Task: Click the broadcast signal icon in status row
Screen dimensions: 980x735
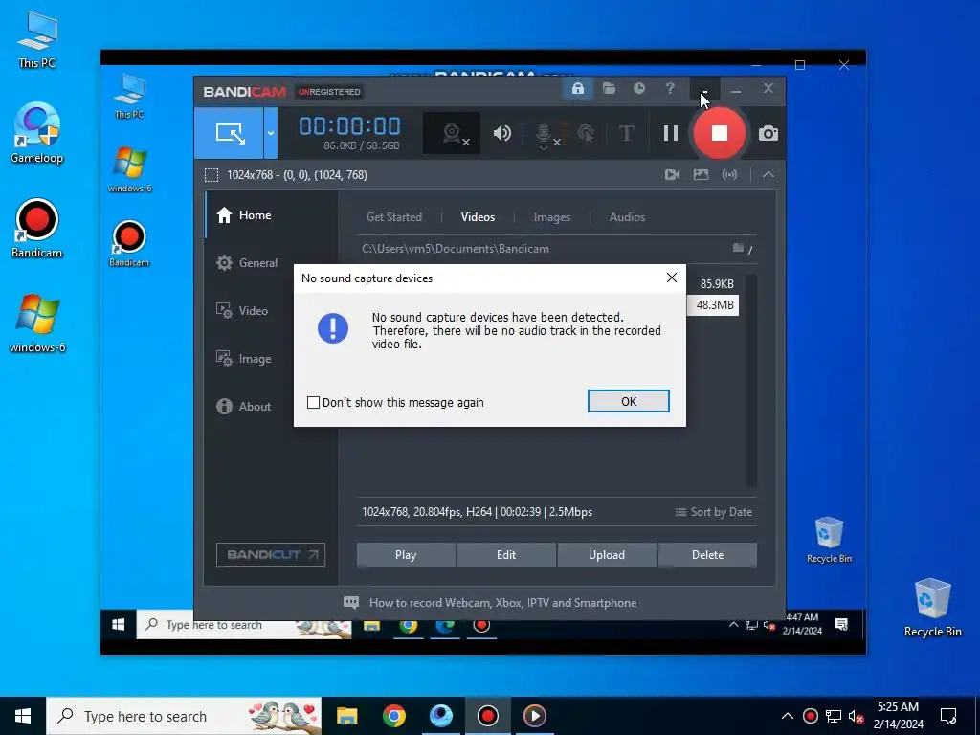Action: [729, 175]
